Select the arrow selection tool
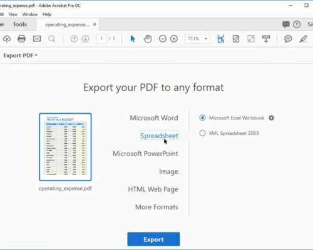Viewport: 313px width, 250px height. pyautogui.click(x=133, y=39)
